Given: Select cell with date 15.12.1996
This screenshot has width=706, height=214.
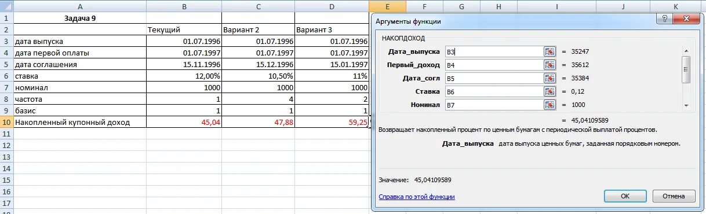Looking at the screenshot, I should (258, 64).
